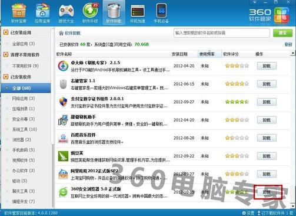Open 已下载软件 download status indicator
Viewport: 296px width, 216px height.
tap(275, 213)
